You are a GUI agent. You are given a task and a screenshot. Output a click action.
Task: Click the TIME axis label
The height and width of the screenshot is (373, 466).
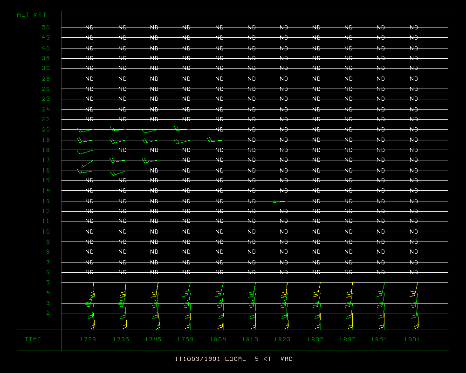coord(33,339)
